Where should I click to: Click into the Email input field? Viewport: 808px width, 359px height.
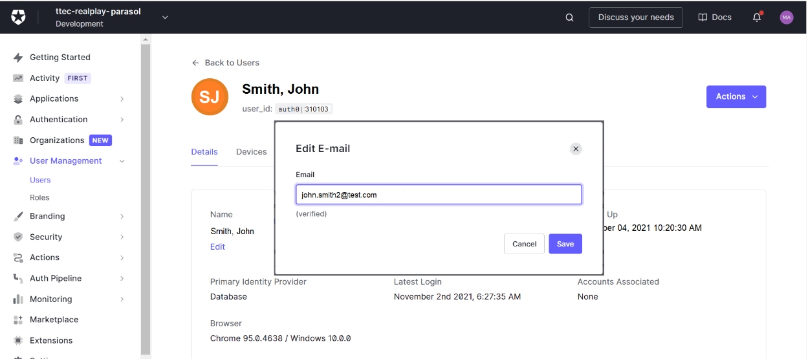tap(439, 195)
